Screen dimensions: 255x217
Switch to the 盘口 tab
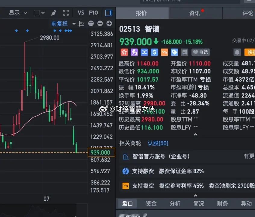coord(127,204)
